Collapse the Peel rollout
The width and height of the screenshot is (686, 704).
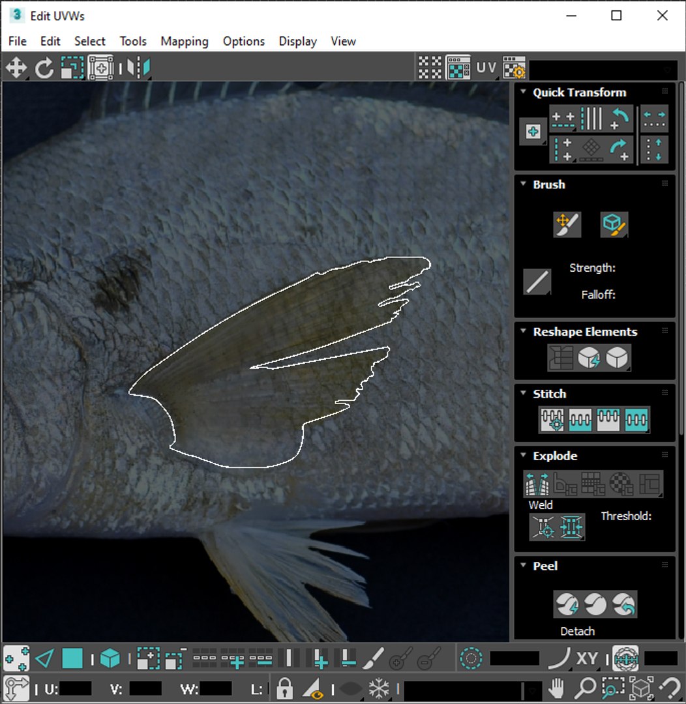point(524,565)
